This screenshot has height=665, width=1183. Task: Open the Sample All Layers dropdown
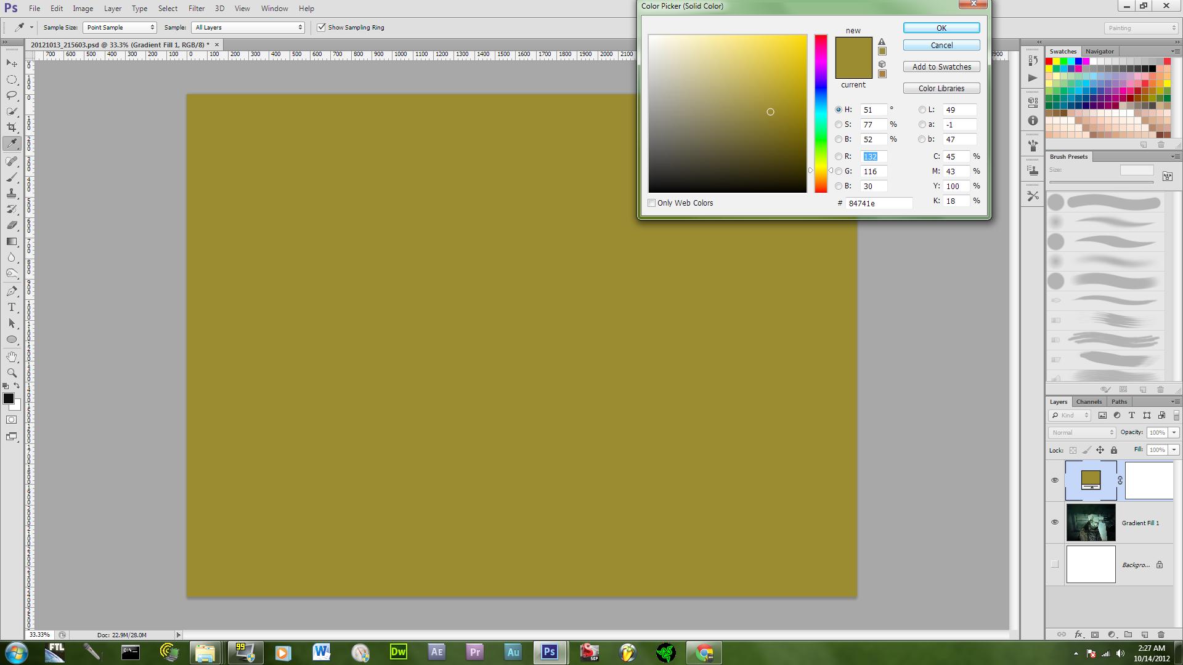(x=248, y=28)
